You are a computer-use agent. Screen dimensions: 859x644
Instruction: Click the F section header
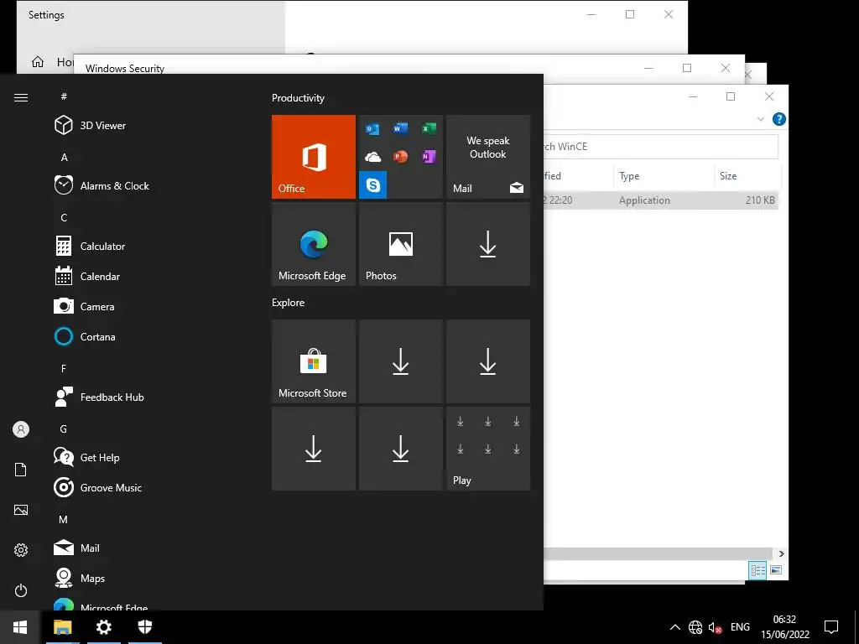pyautogui.click(x=64, y=369)
